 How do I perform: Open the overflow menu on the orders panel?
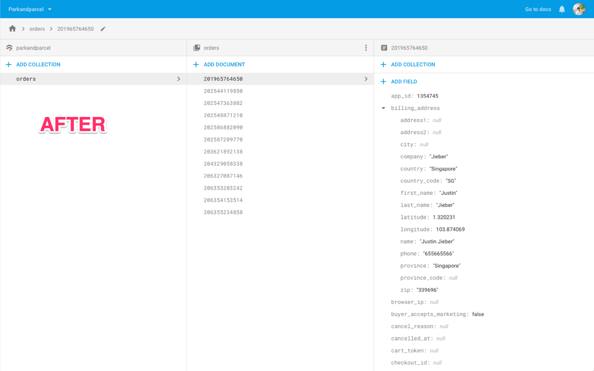[366, 47]
